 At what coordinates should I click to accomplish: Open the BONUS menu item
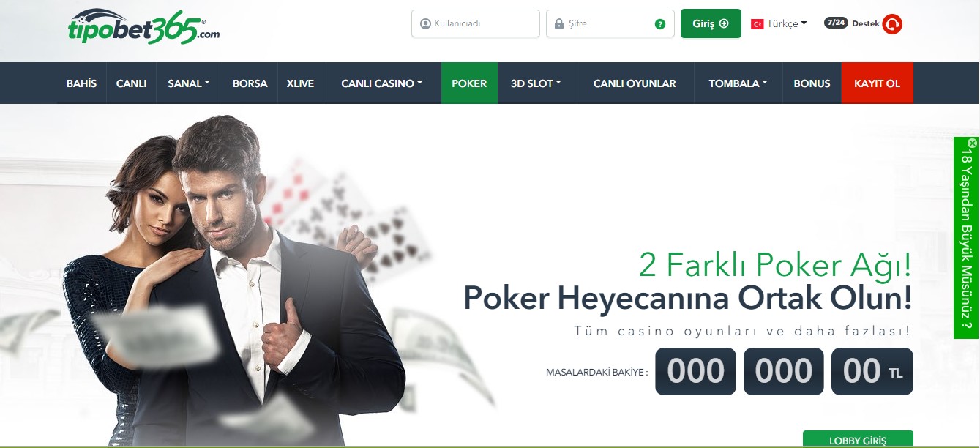pos(812,83)
